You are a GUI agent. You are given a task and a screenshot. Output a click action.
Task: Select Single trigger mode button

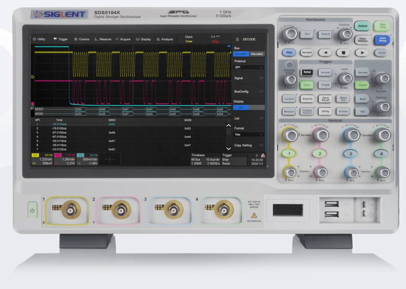[x=325, y=85]
